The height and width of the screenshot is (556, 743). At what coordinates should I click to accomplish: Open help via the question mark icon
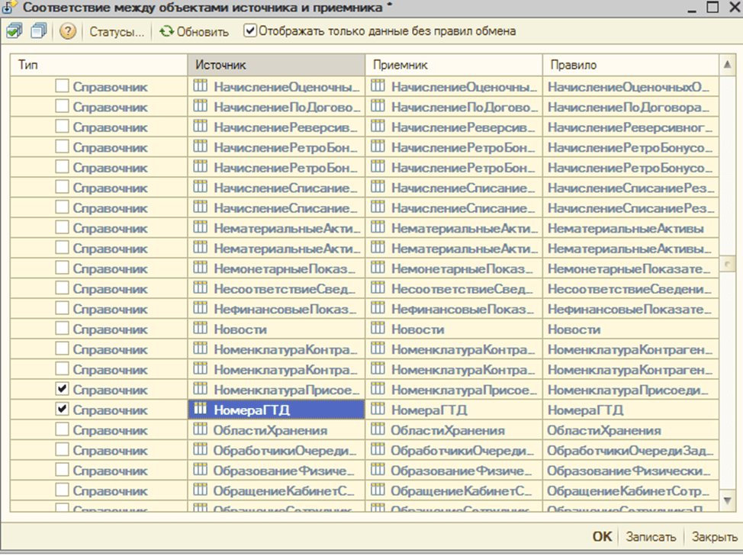[68, 31]
